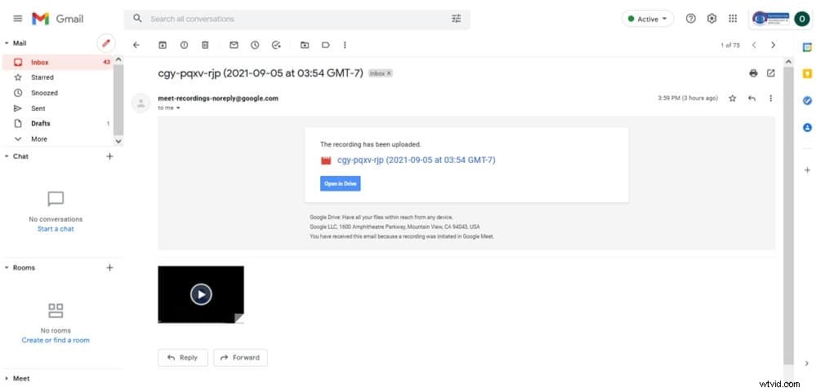Go back to inbox arrow
Viewport: 816px width, 392px height.
pyautogui.click(x=136, y=45)
